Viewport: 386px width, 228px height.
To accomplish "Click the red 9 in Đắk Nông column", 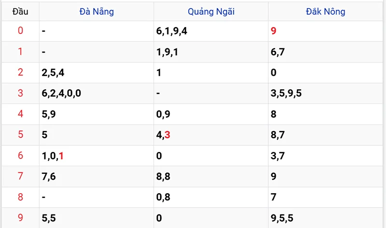I will coord(274,31).
